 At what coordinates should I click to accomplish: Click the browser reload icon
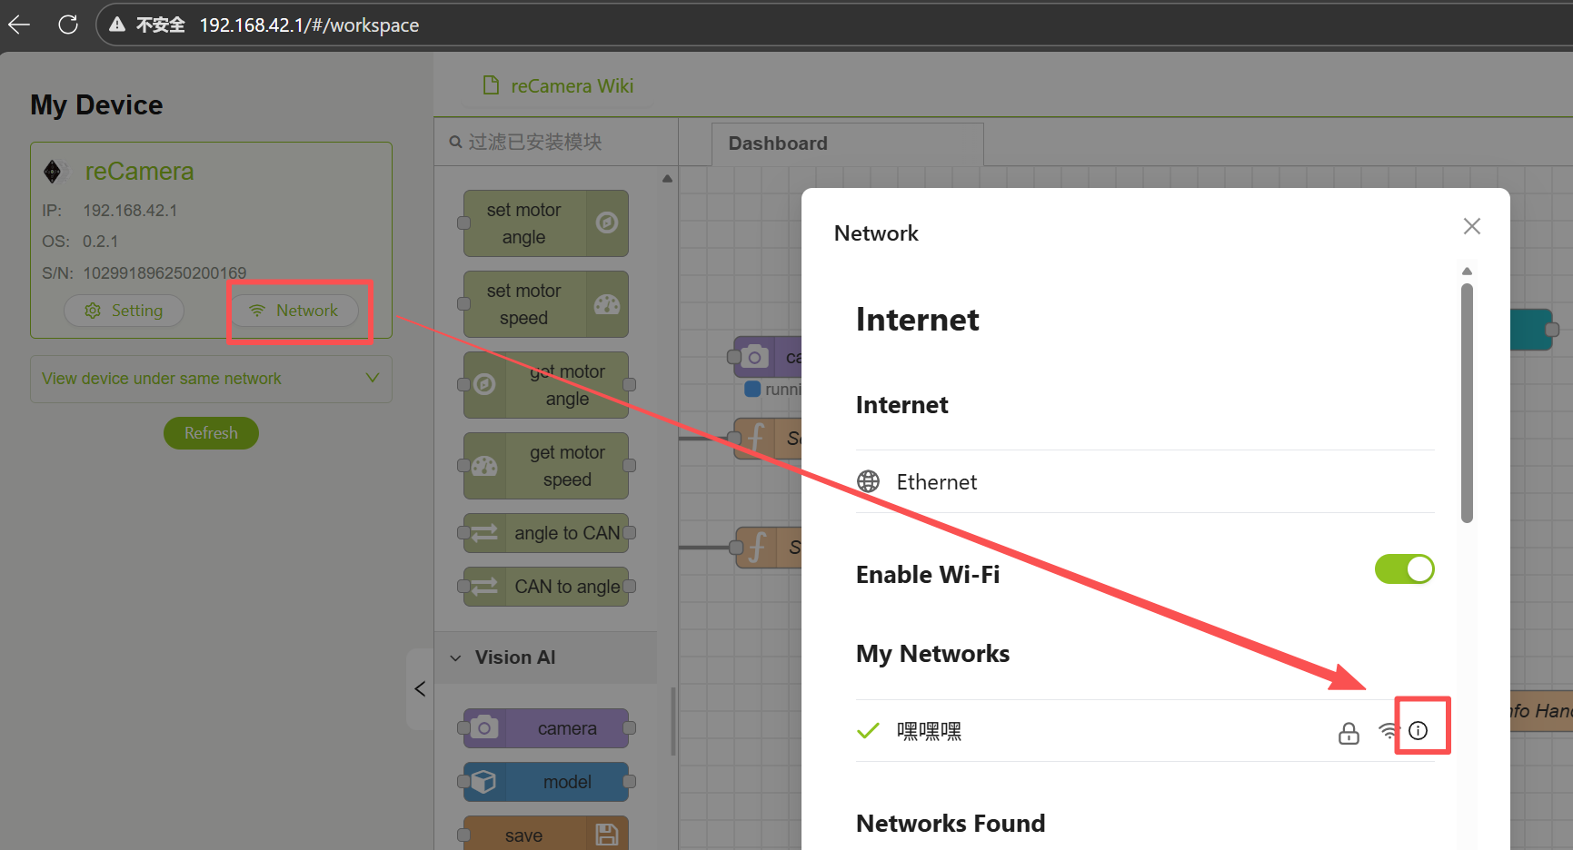coord(68,25)
